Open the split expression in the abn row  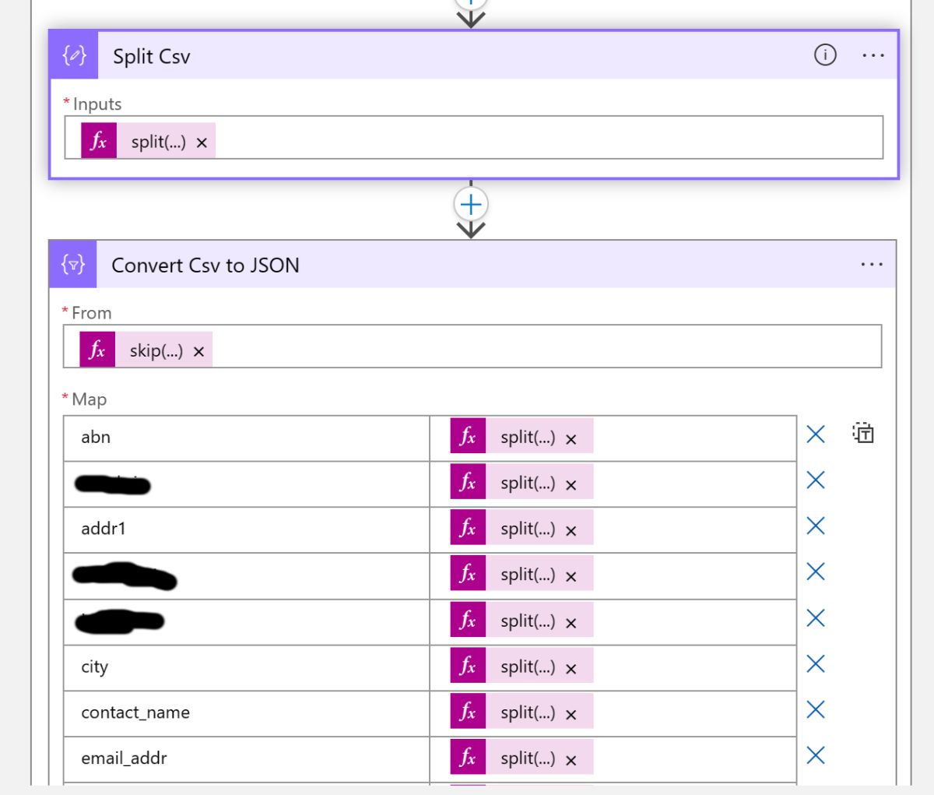(x=528, y=438)
